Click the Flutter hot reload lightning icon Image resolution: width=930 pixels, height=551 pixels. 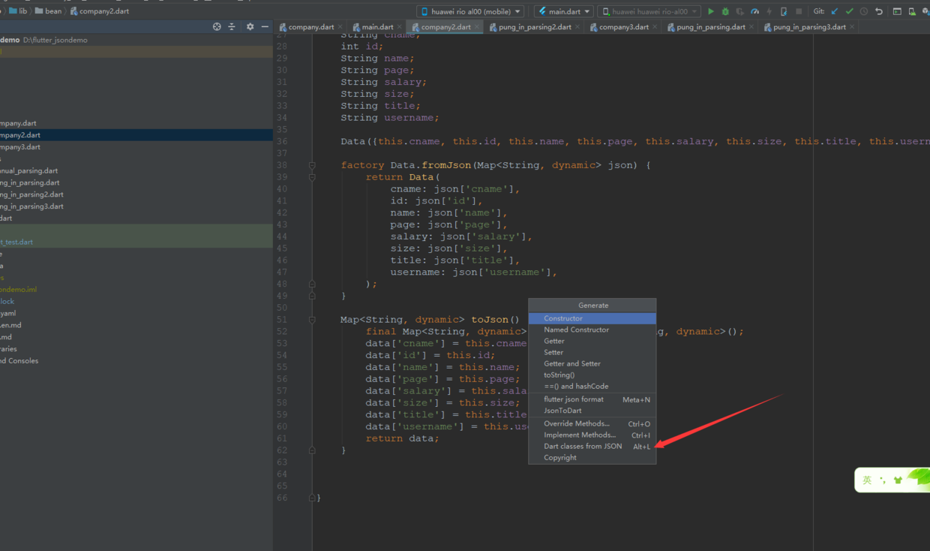click(769, 11)
